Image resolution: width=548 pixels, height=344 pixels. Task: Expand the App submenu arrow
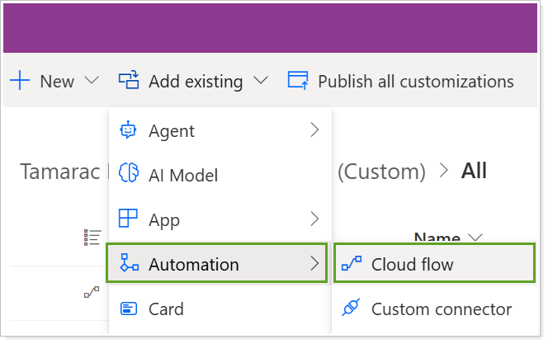point(314,219)
